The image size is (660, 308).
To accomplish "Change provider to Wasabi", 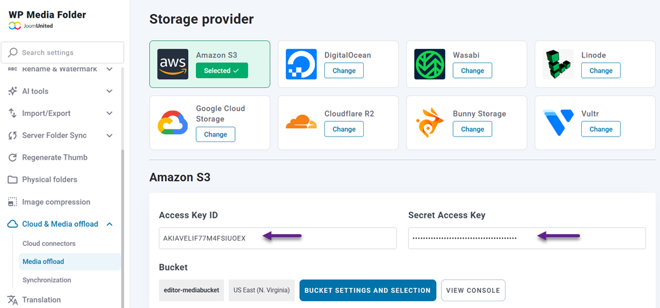I will pos(473,71).
